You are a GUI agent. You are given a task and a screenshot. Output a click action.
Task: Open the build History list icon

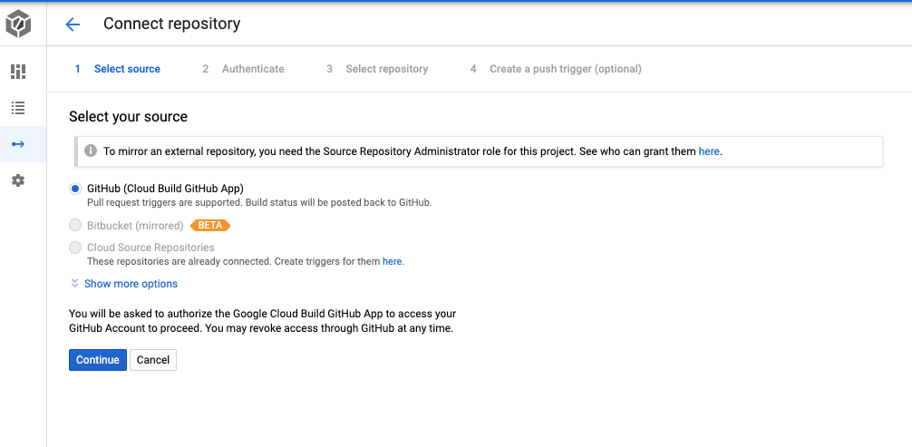(x=18, y=108)
